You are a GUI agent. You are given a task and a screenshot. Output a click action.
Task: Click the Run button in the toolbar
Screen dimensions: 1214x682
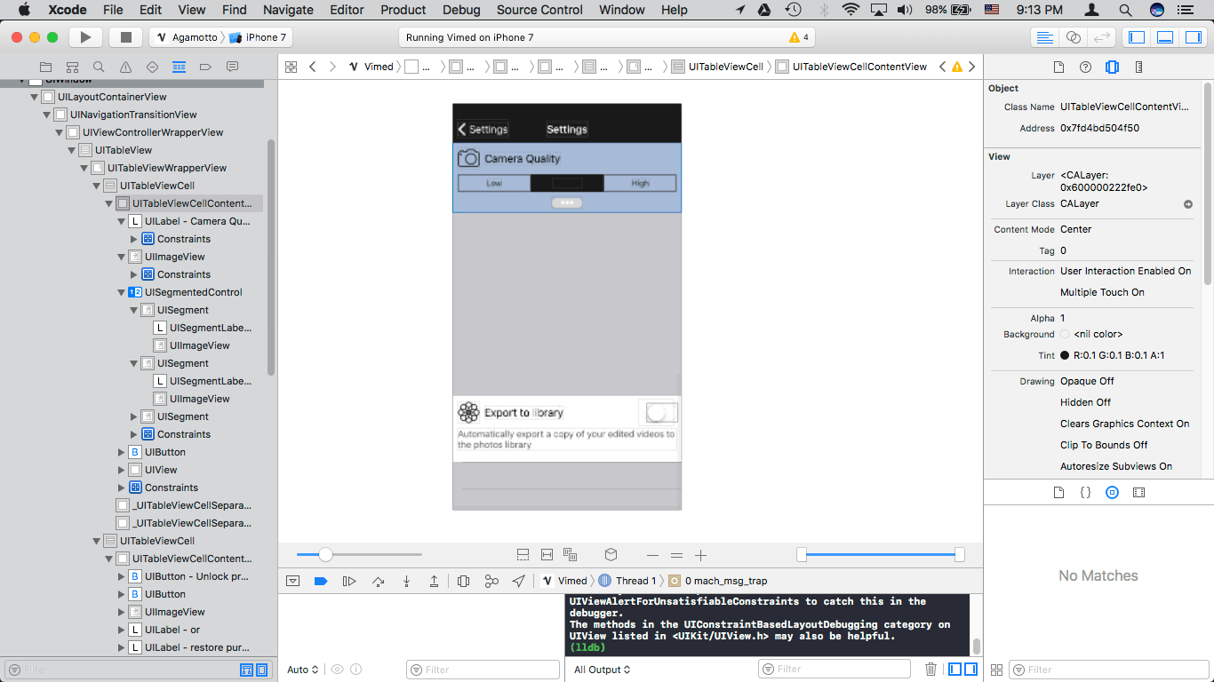[85, 37]
